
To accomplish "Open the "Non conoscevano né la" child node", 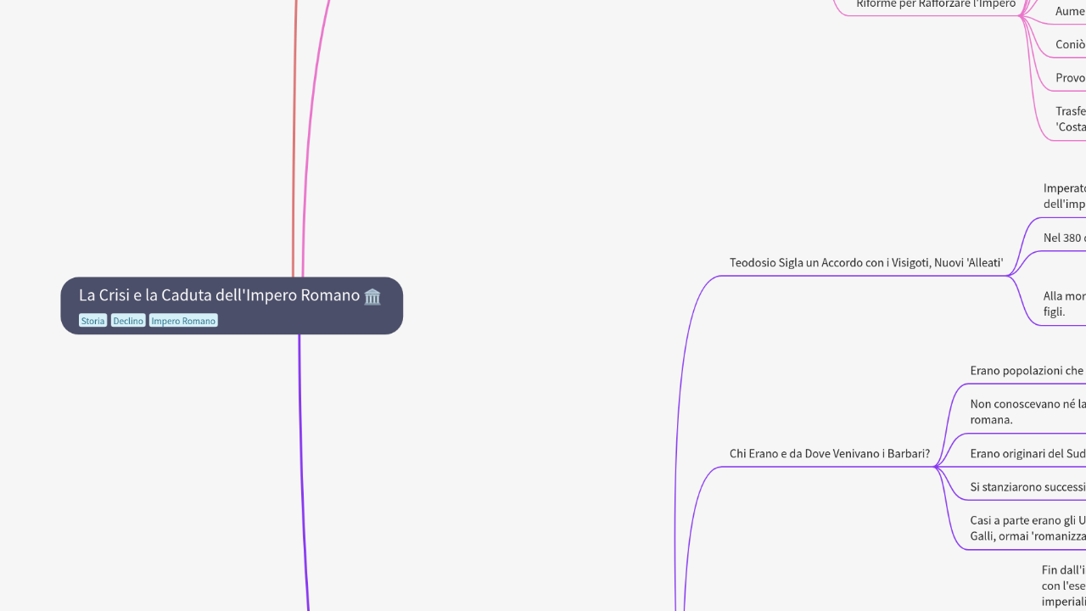I will 1027,412.
